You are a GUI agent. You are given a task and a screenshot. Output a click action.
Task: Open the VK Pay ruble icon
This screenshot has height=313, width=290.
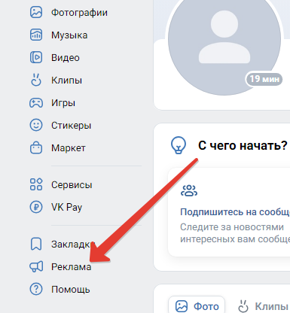[36, 207]
